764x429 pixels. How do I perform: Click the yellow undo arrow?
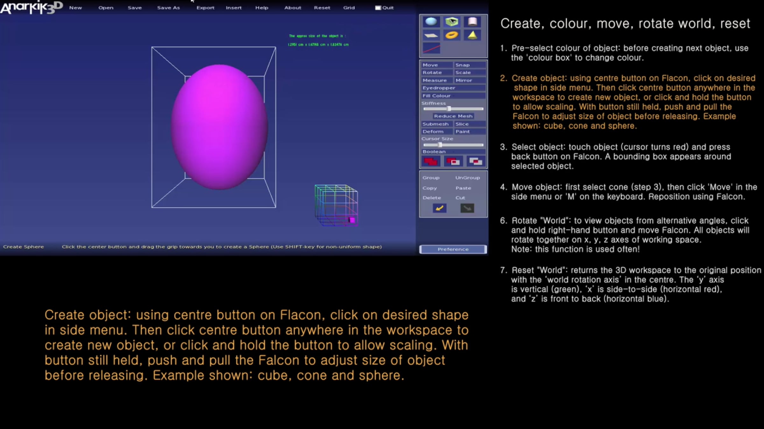[x=439, y=208]
